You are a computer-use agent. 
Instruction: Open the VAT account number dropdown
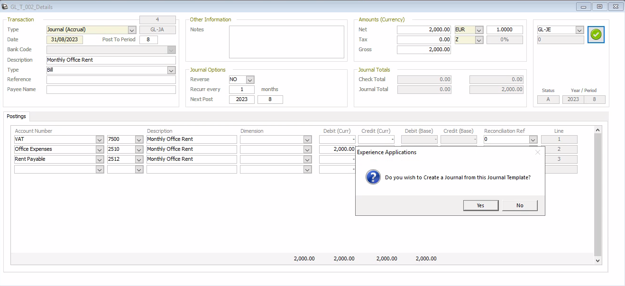(100, 139)
